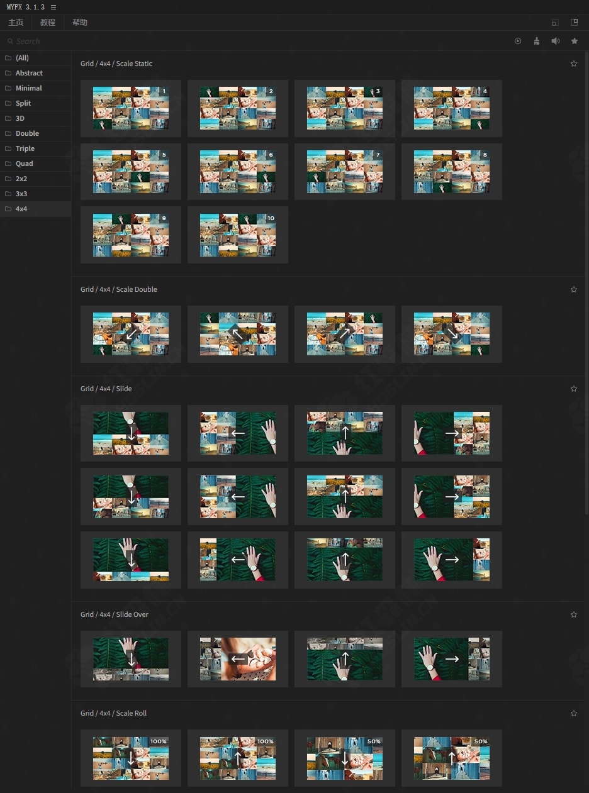Image resolution: width=589 pixels, height=793 pixels.
Task: Show favorites with the filled star icon
Action: 575,41
